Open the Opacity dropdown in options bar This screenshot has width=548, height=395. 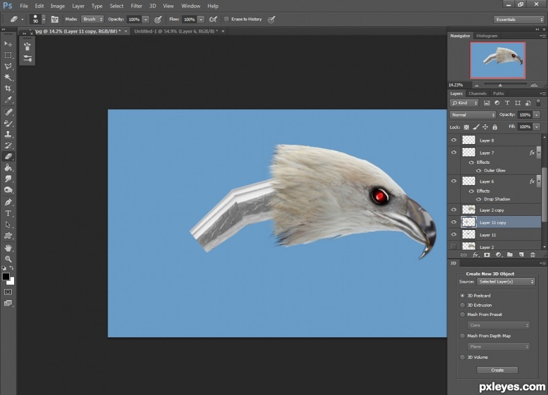point(146,20)
